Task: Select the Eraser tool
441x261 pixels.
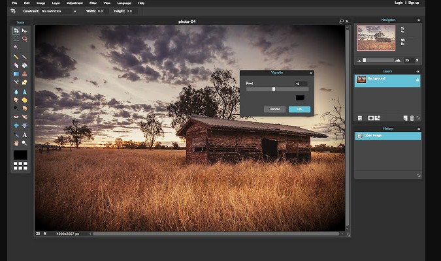Action: [x=16, y=65]
